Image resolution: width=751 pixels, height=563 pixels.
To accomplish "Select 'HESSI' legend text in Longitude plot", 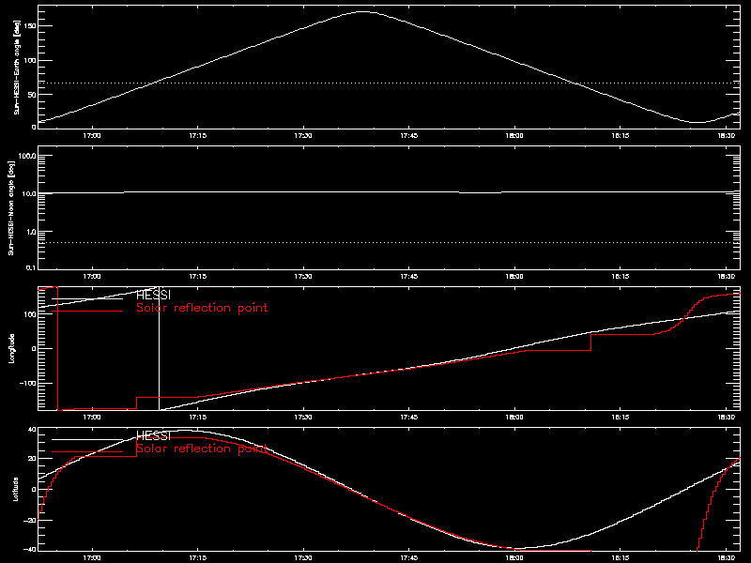I will 153,295.
